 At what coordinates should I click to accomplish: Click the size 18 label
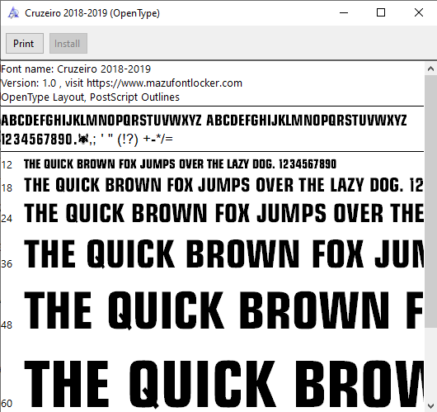pos(7,188)
